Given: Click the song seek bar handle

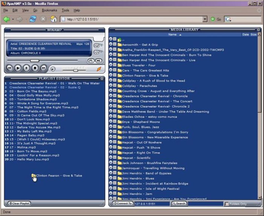Looking at the screenshot, I should (34, 61).
